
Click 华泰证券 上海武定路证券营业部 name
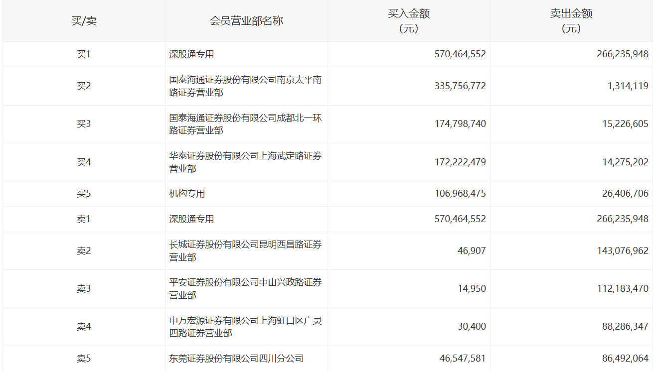245,162
